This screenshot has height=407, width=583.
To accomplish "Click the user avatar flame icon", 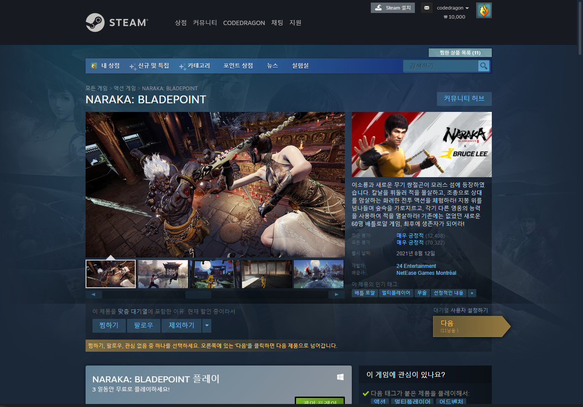I will (x=484, y=10).
